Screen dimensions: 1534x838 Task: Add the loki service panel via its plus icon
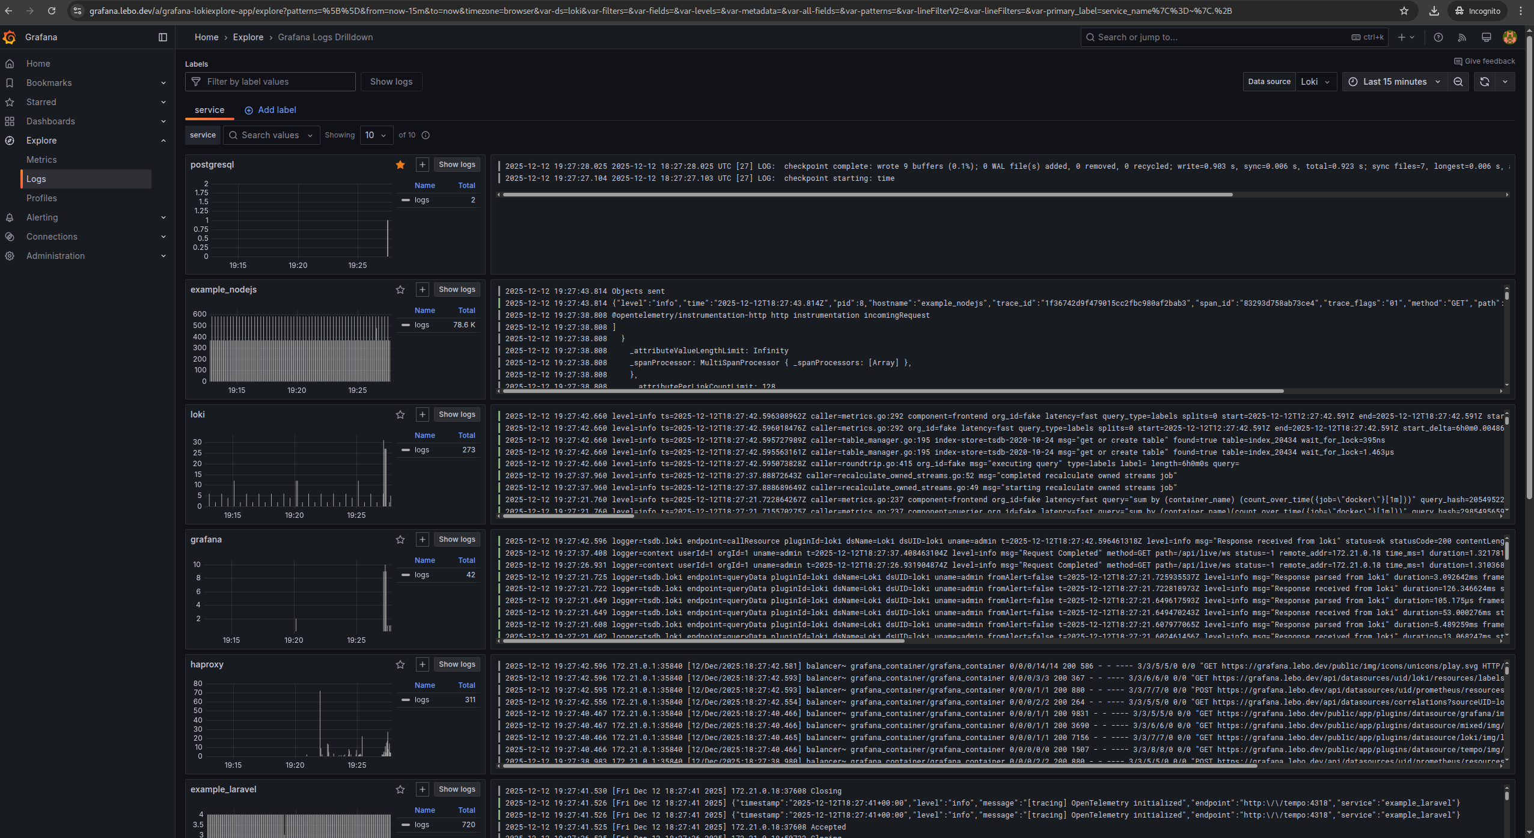coord(422,414)
